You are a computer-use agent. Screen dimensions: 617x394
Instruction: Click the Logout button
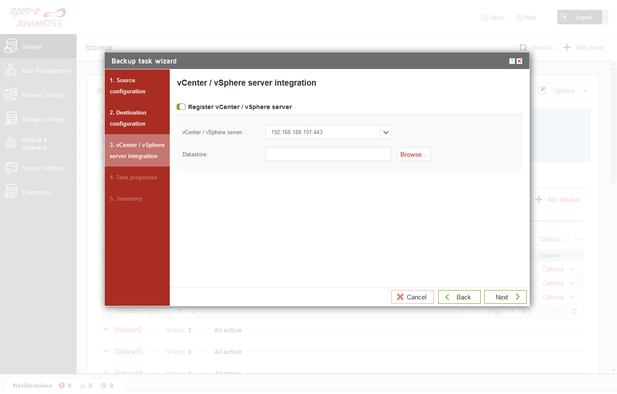pos(580,17)
